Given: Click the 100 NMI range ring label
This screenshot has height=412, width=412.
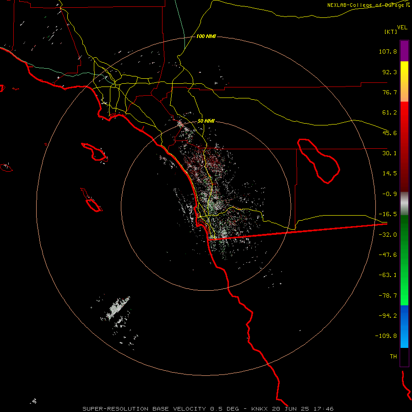Looking at the screenshot, I should (206, 36).
